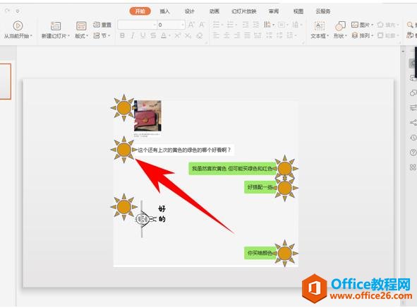Insert a Text Box (文本框) icon

point(319,26)
